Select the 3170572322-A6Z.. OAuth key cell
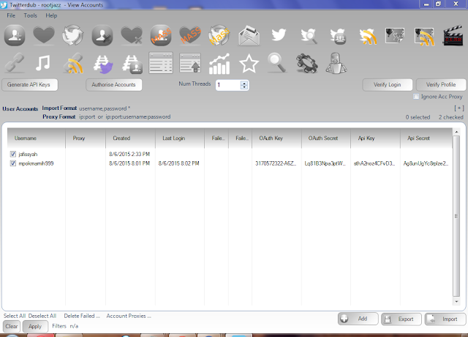This screenshot has height=337, width=468. click(276, 163)
